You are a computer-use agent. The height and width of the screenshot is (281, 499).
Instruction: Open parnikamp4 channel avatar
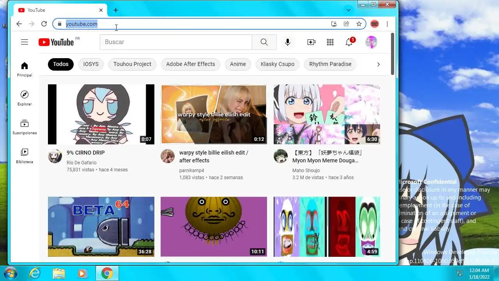click(x=168, y=156)
